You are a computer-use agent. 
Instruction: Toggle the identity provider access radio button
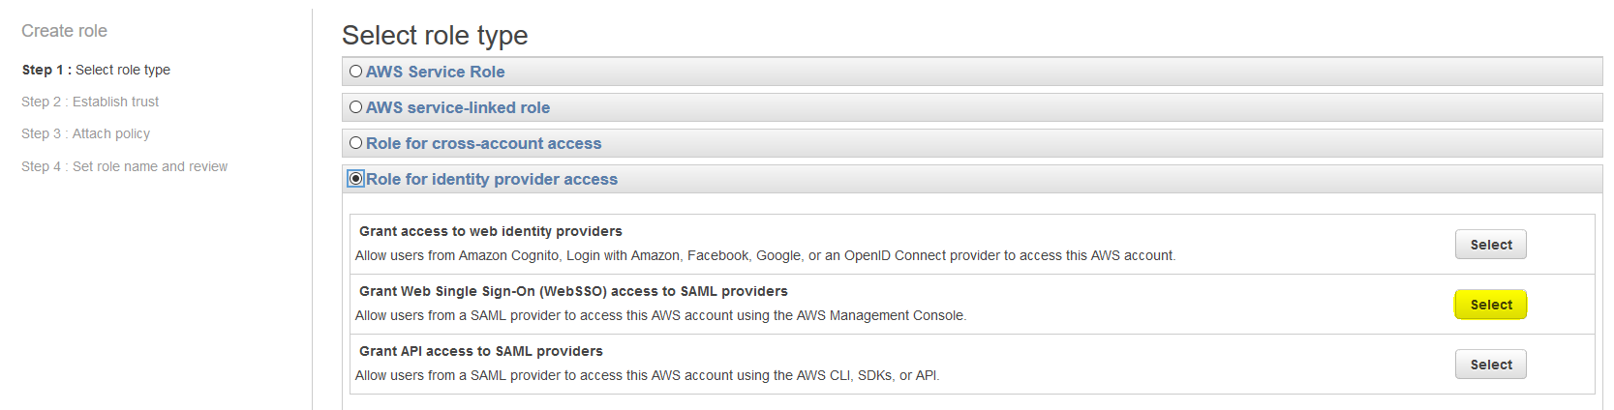pos(356,179)
